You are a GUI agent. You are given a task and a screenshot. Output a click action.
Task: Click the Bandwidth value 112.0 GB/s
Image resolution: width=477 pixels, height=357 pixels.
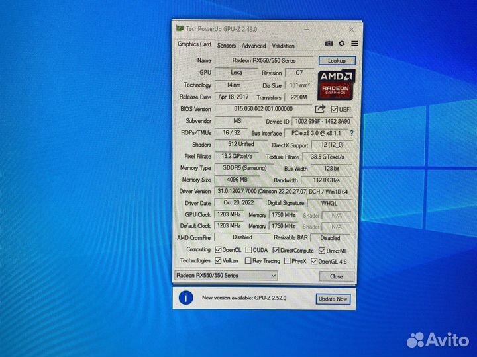pos(326,180)
